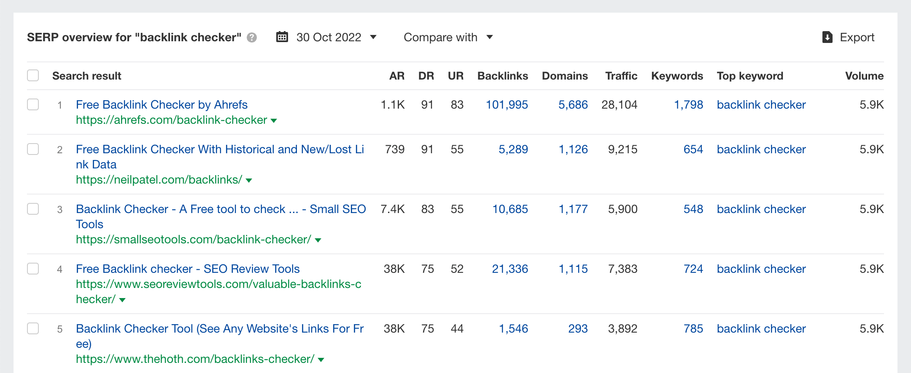Open dropdown arrow next to thehoth.com URL
Screen dimensions: 911x373
(321, 360)
